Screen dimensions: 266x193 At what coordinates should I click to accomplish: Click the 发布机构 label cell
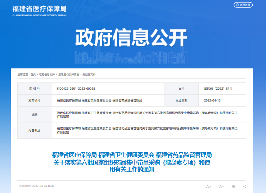(35, 100)
